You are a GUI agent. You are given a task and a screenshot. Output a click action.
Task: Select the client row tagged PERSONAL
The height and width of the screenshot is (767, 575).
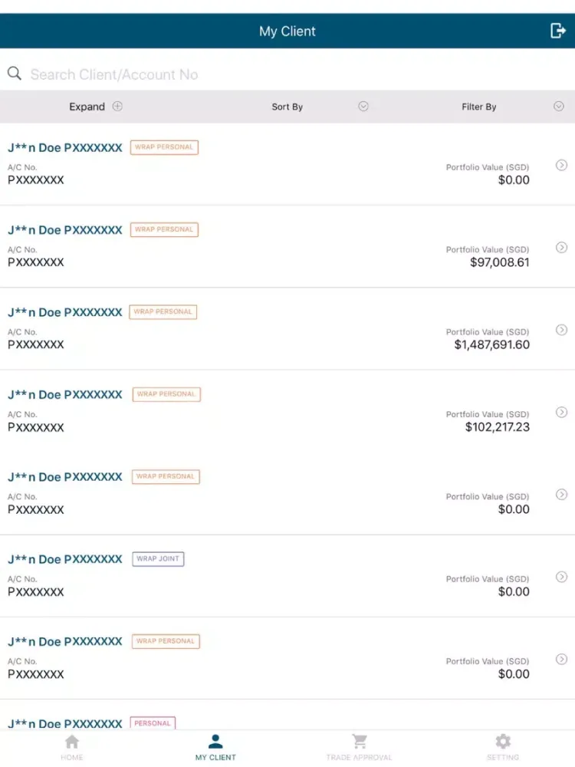[287, 723]
